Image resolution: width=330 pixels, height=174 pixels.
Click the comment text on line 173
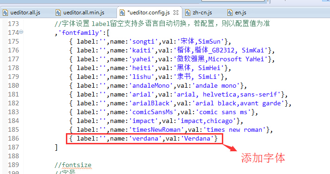coord(162,24)
